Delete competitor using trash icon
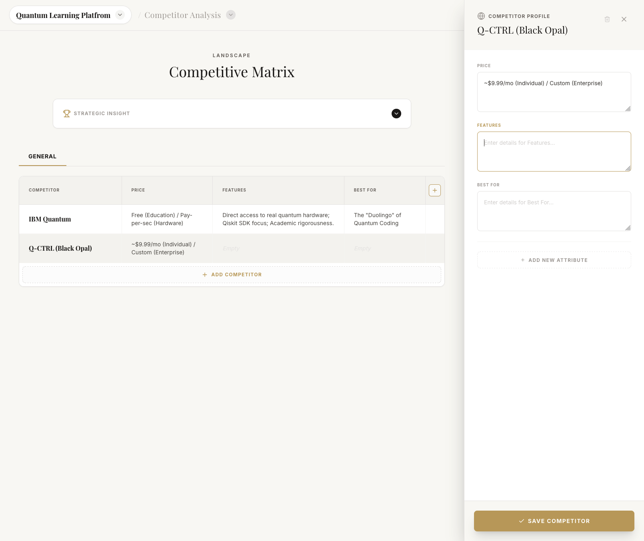Image resolution: width=644 pixels, height=541 pixels. coord(607,19)
